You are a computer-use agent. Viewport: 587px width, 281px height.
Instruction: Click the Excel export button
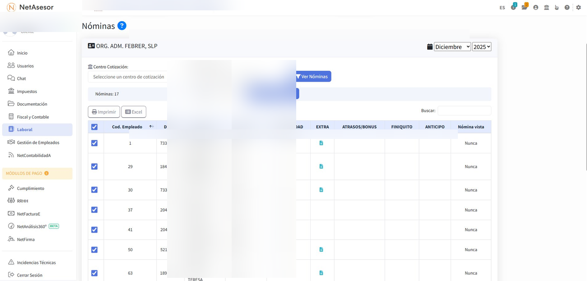pyautogui.click(x=134, y=112)
